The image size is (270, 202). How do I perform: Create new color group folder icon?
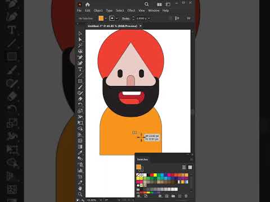point(173,196)
